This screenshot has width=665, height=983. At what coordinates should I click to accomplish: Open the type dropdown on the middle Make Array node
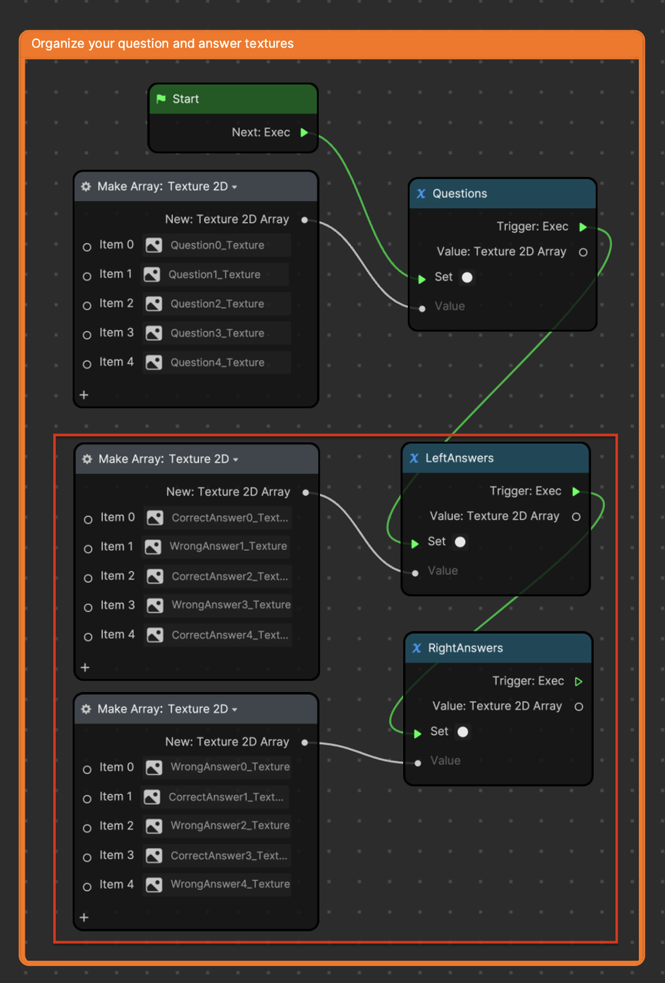click(236, 460)
